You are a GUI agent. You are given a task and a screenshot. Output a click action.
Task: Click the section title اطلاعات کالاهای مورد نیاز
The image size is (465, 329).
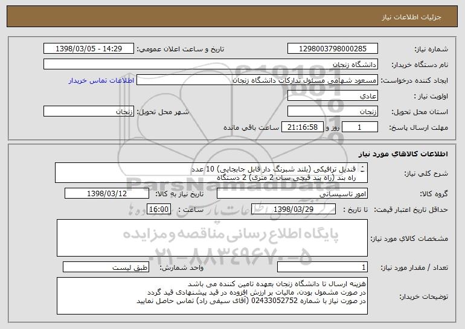pyautogui.click(x=403, y=154)
